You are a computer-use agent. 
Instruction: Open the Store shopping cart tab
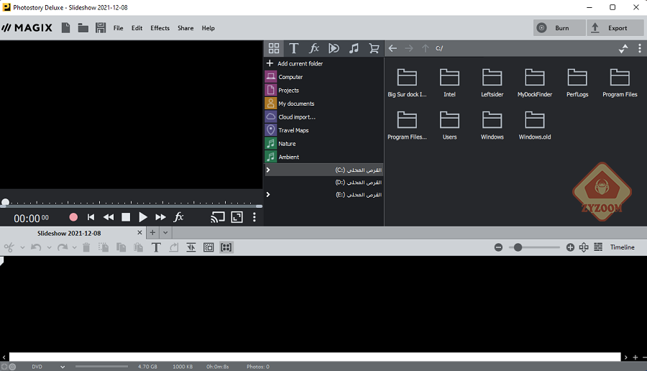pos(374,48)
